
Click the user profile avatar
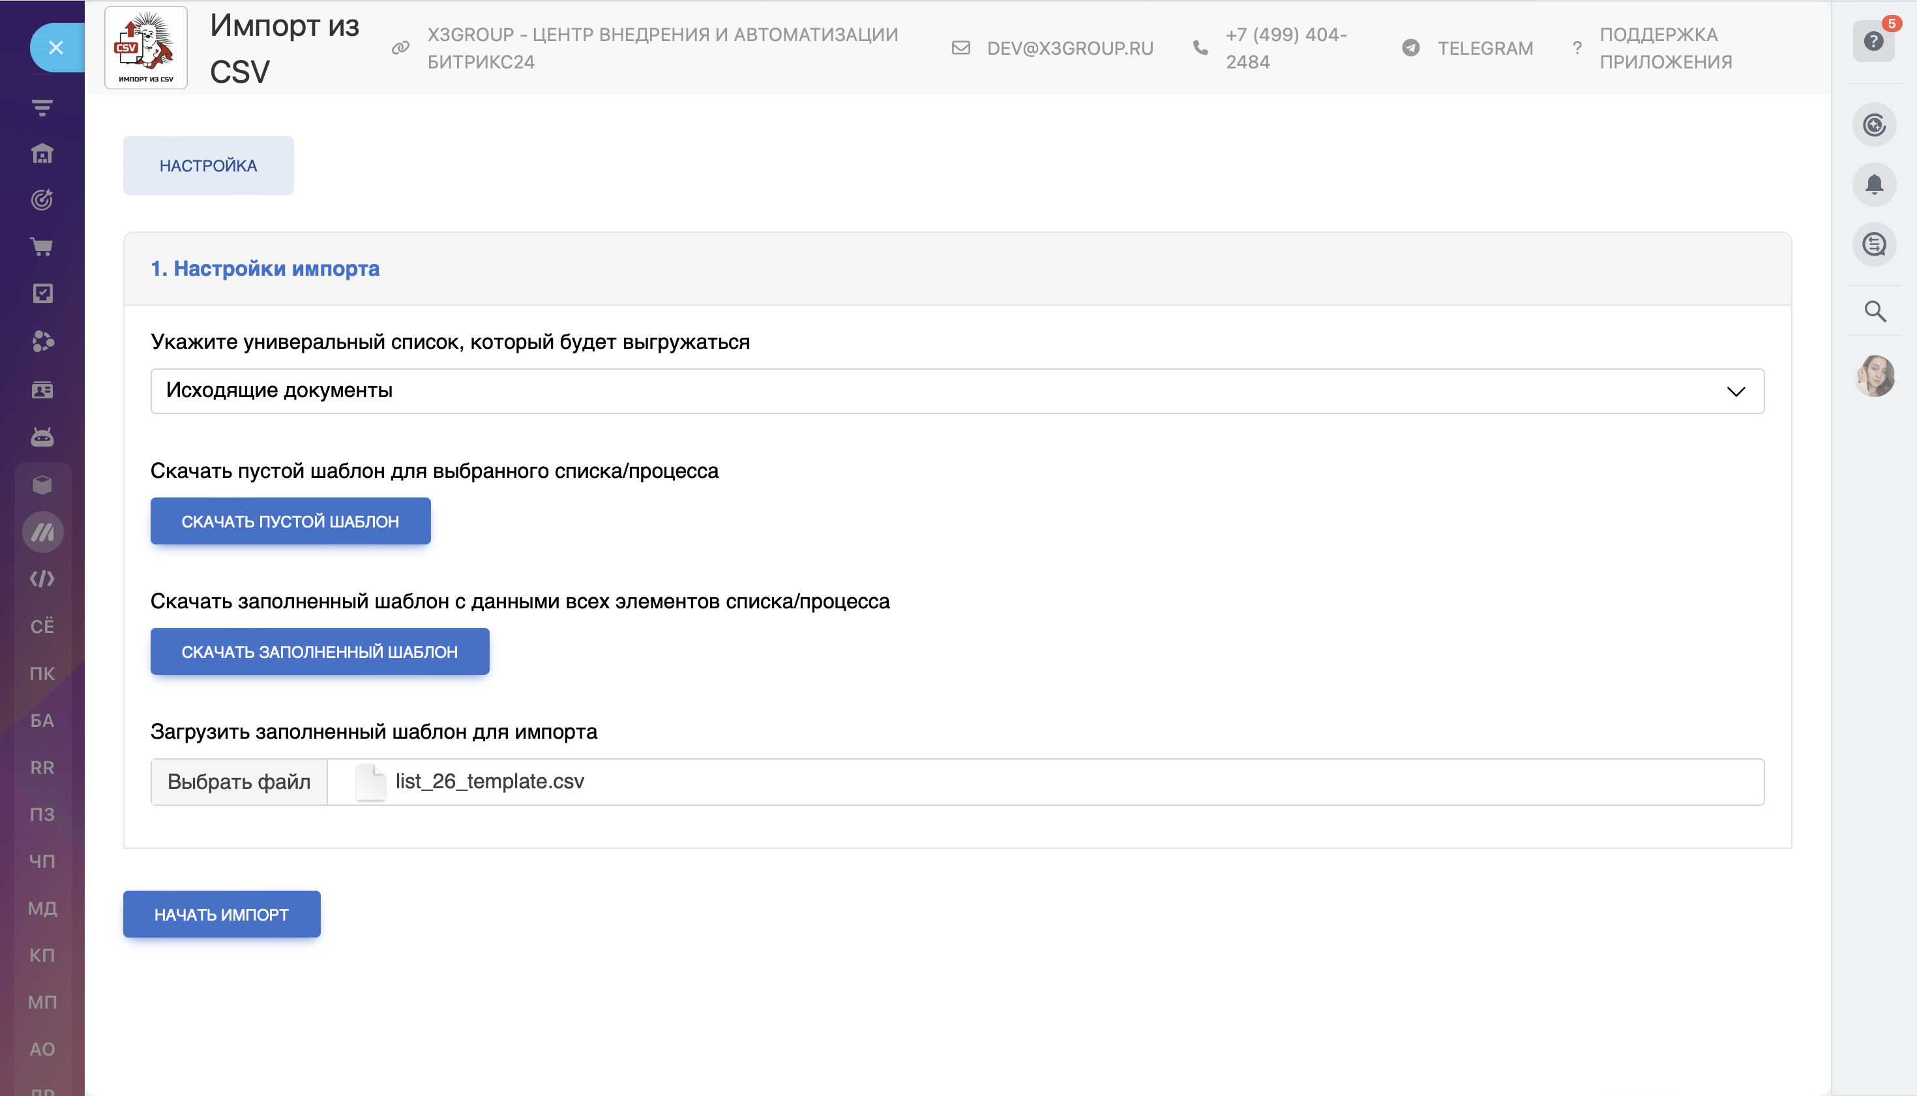(1874, 376)
